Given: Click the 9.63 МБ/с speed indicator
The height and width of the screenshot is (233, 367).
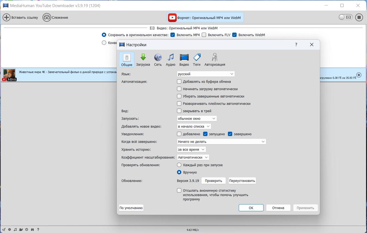Looking at the screenshot, I should coord(193,230).
